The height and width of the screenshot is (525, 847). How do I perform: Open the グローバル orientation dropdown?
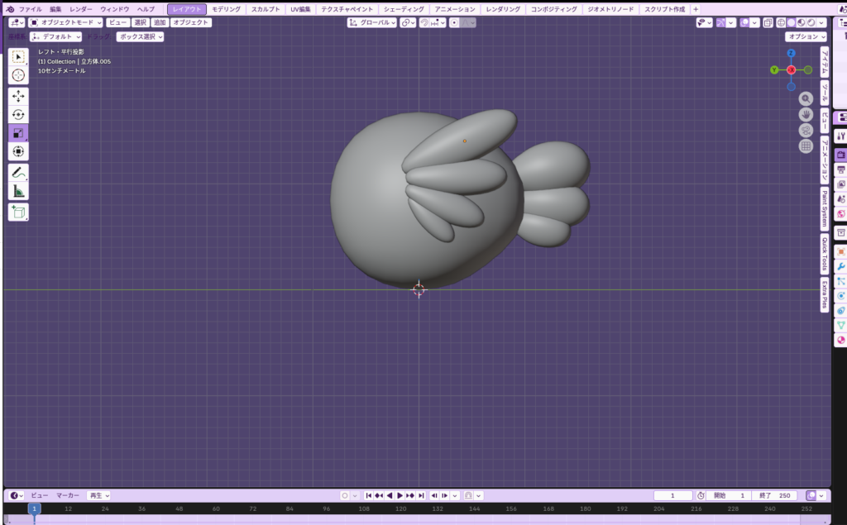point(372,23)
